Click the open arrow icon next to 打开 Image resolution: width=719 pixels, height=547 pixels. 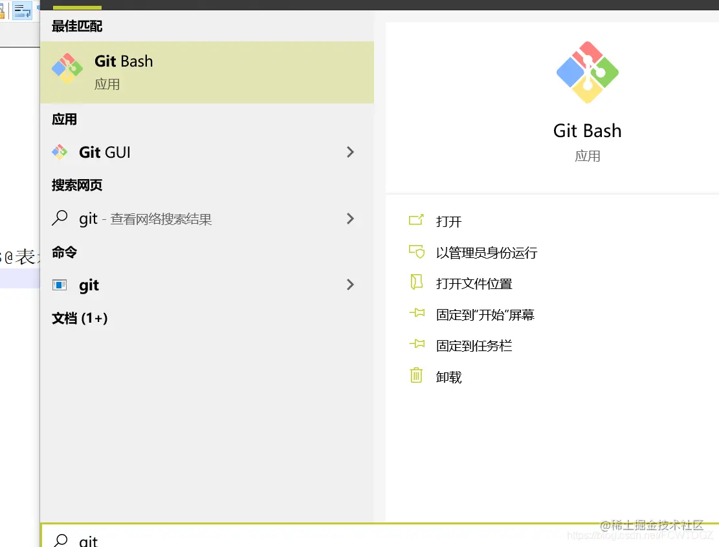click(416, 220)
